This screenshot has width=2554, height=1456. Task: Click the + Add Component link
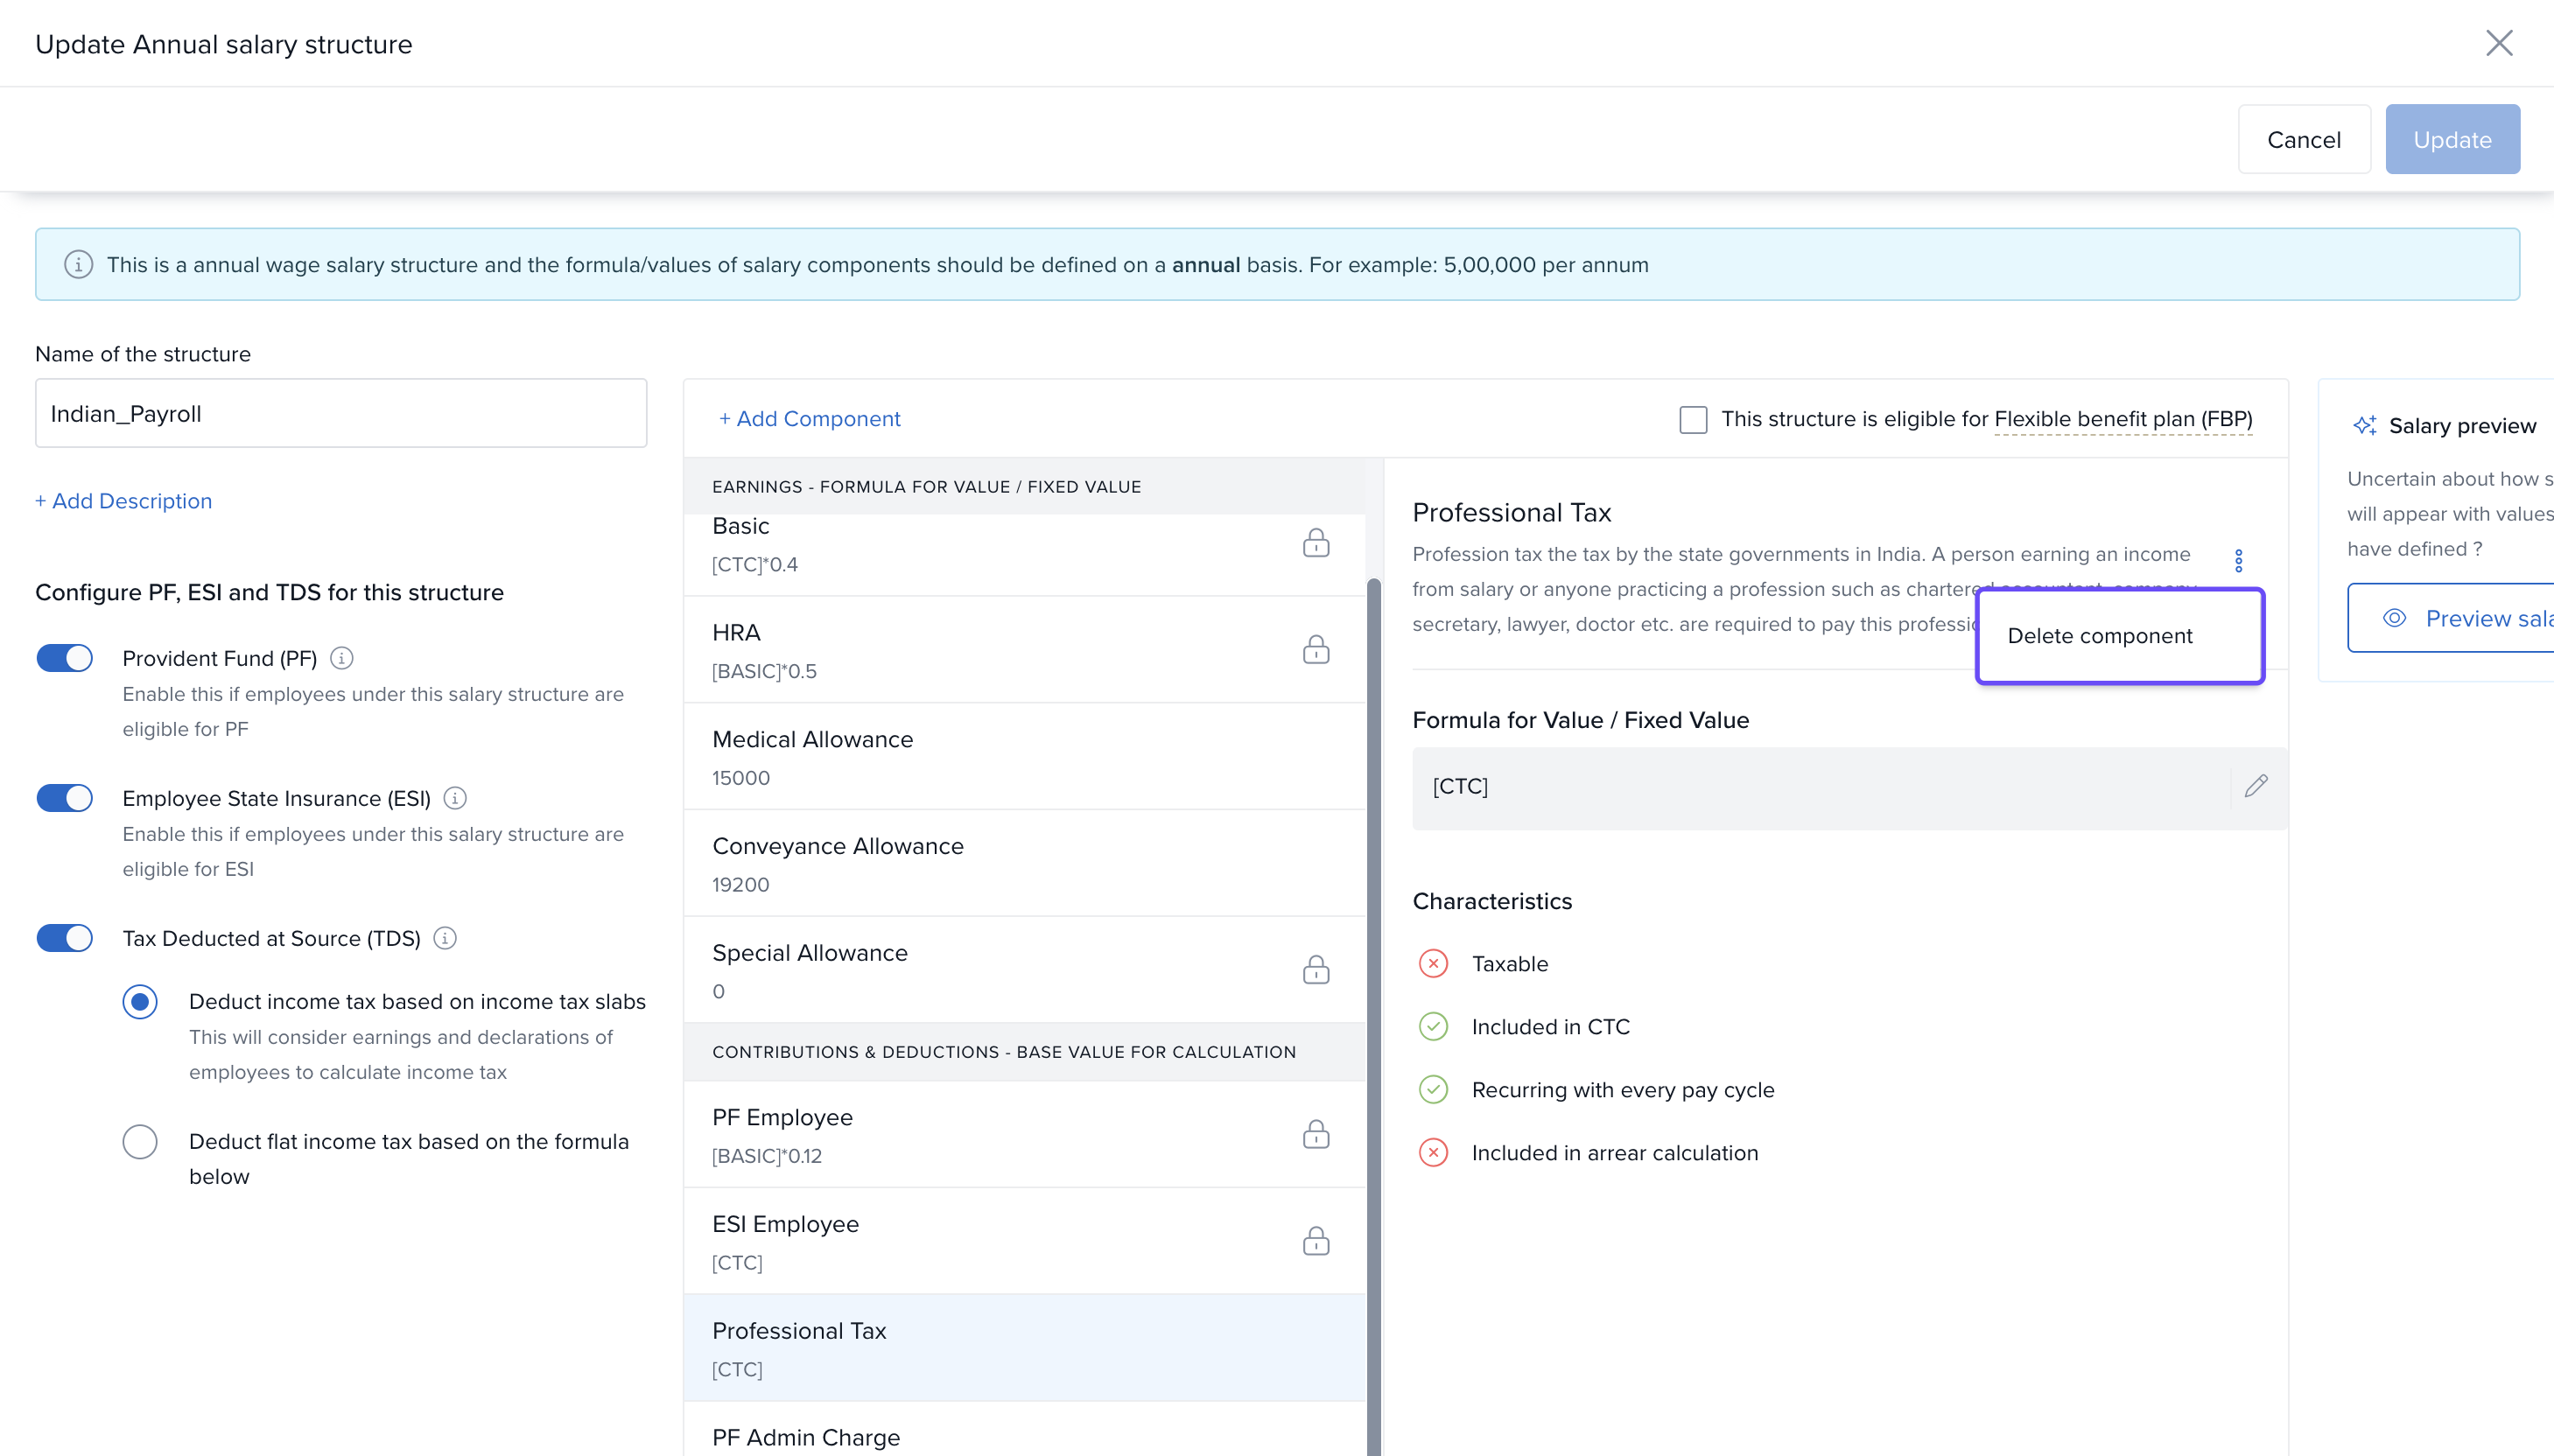click(x=809, y=419)
